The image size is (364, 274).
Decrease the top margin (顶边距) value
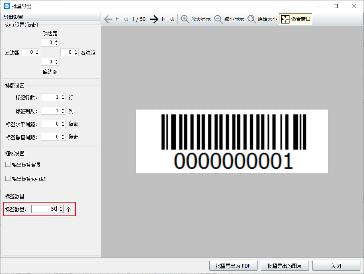(56, 44)
